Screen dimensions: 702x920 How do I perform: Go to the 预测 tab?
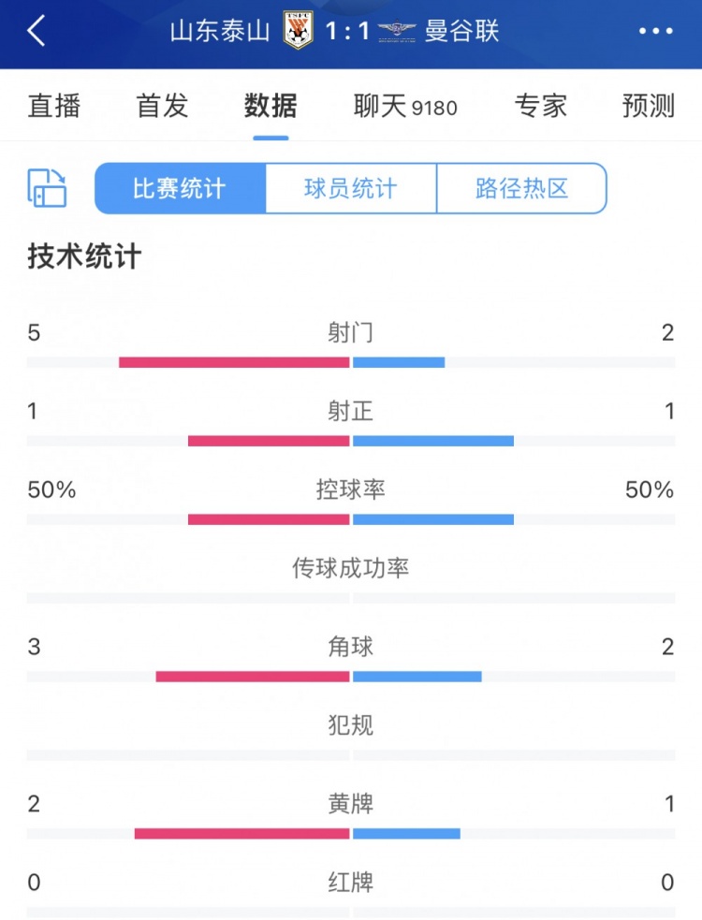point(649,106)
